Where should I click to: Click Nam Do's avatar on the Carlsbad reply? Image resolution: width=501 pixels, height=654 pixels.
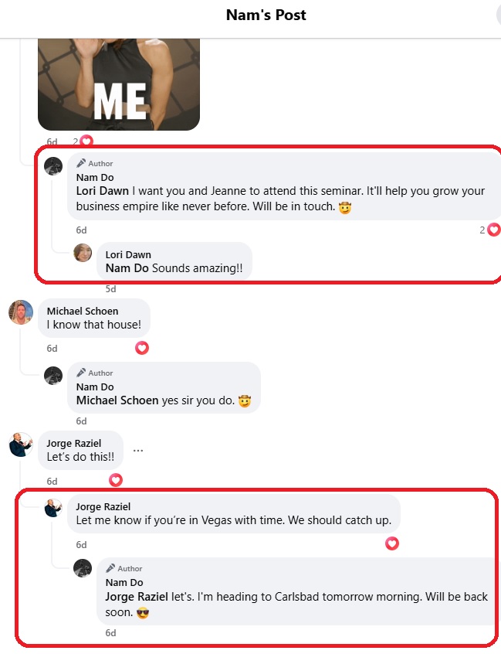[83, 568]
